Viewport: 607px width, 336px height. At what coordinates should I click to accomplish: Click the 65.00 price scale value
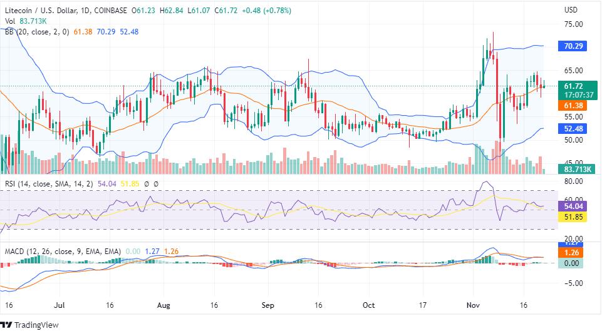(573, 71)
